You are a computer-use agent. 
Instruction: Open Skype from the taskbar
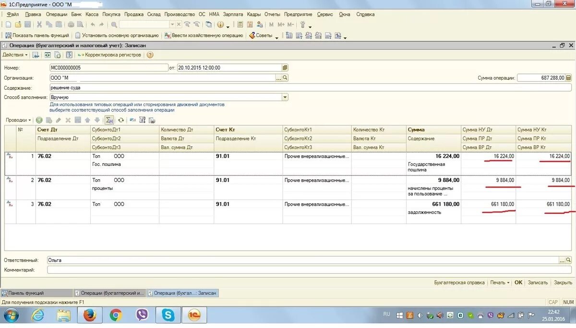tap(168, 315)
